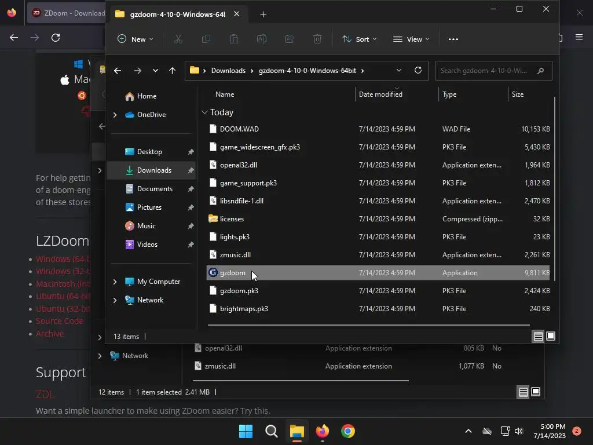Refresh the gzdoom folder view
Image resolution: width=593 pixels, height=445 pixels.
pyautogui.click(x=418, y=70)
